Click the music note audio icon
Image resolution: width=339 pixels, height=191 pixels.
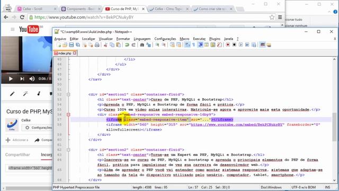tap(39, 94)
